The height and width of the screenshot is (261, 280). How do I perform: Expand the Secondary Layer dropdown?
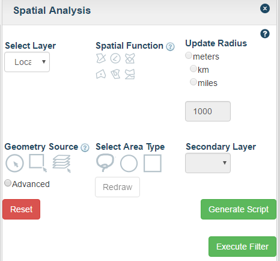[x=208, y=163]
